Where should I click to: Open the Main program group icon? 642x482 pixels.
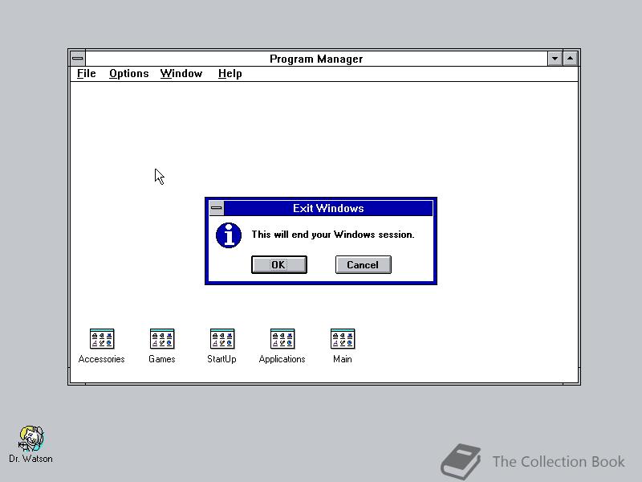coord(343,338)
